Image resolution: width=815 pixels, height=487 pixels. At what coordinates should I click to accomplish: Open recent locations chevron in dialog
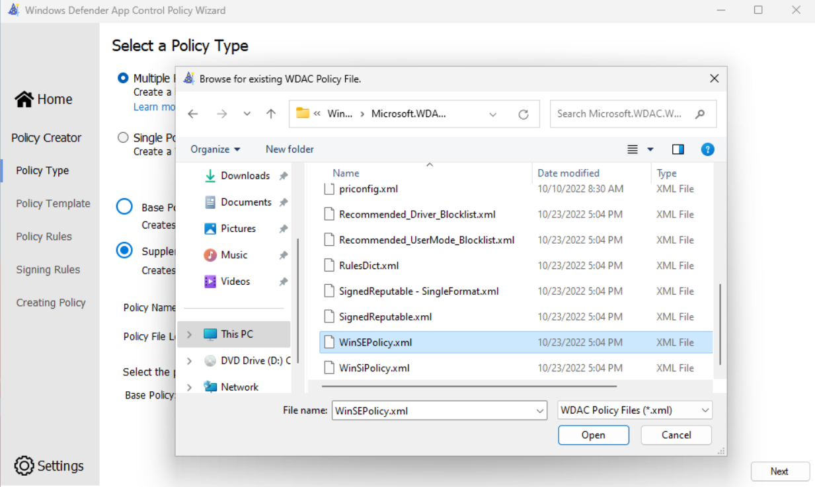(x=247, y=114)
